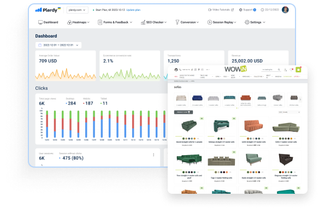319x209 pixels.
Task: Expand the Forms & Feedback menu
Action: pos(115,22)
